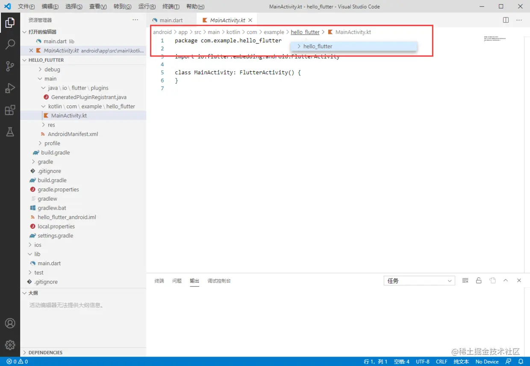530x366 pixels.
Task: Click the android breadcrumb segment
Action: 162,32
